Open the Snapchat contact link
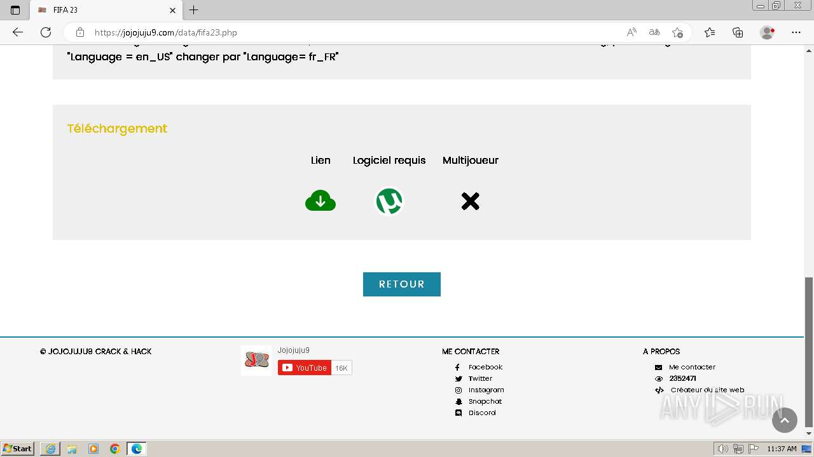This screenshot has height=457, width=814. coord(485,401)
